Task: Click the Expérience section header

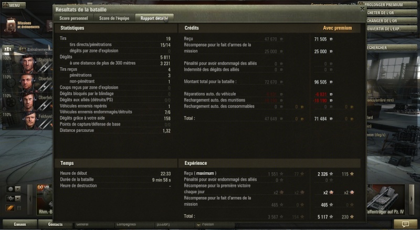Action: [195, 163]
